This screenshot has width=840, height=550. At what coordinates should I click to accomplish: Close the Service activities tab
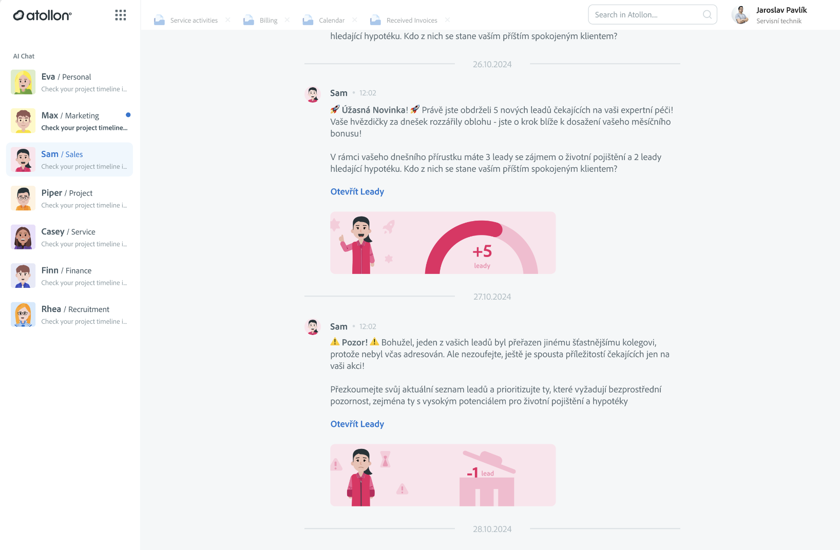[x=227, y=20]
